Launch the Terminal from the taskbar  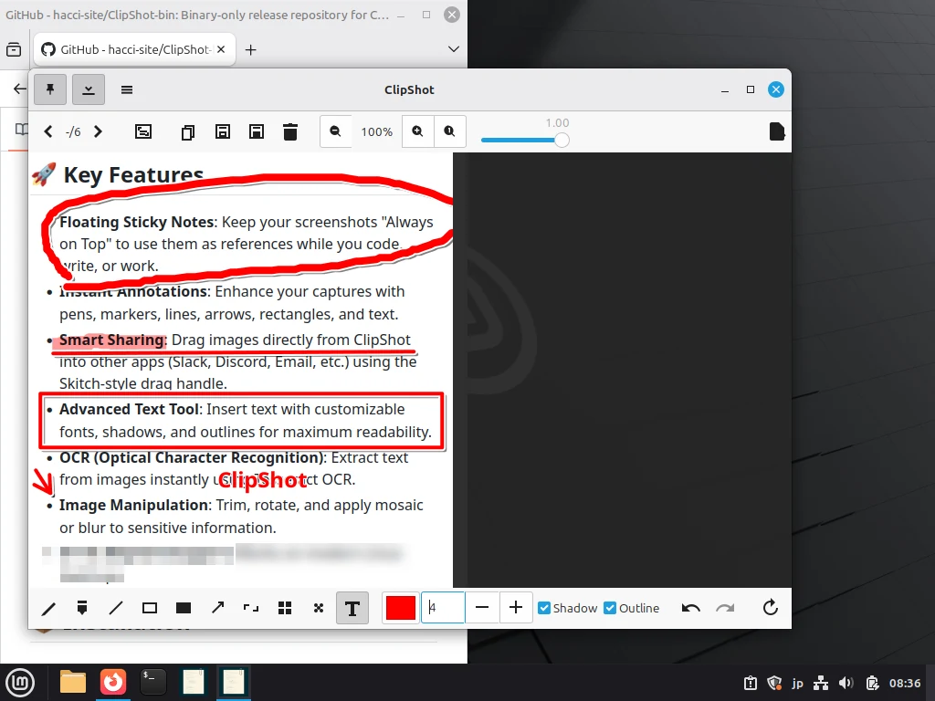[152, 682]
